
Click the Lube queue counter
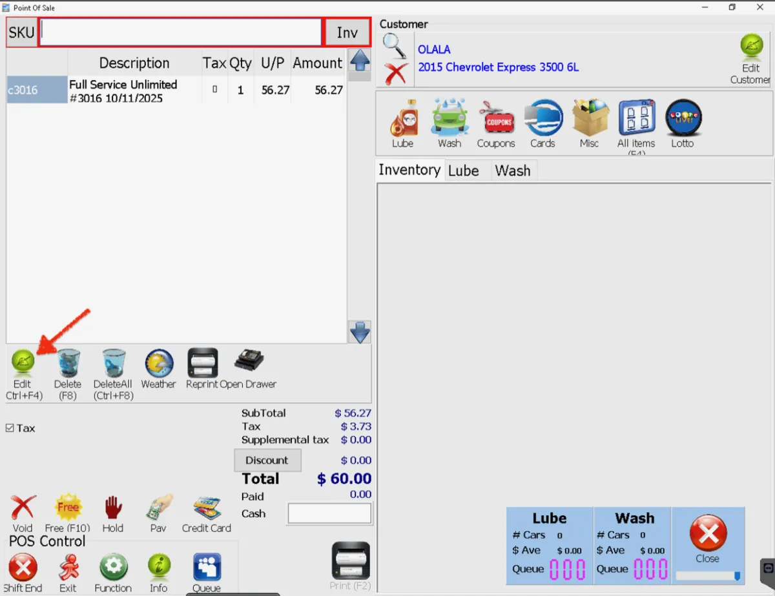568,569
